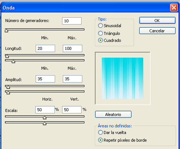180x149 pixels.
Task: Click the Amplitud: label
Action: (x=13, y=79)
